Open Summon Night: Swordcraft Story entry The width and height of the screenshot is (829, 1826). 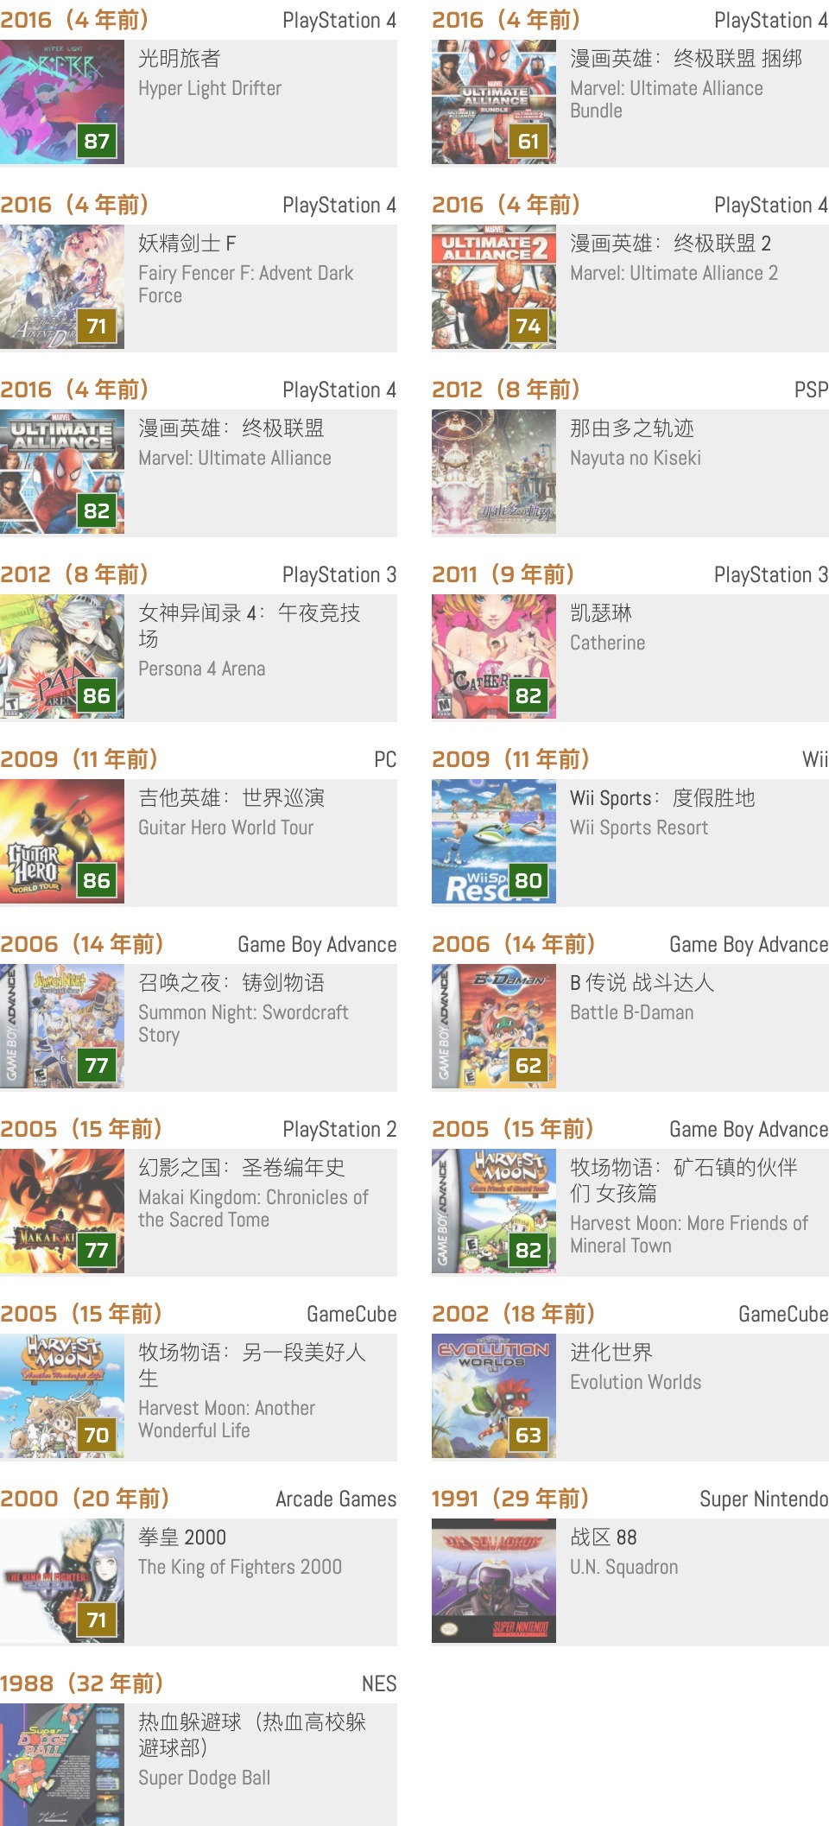pyautogui.click(x=244, y=1024)
